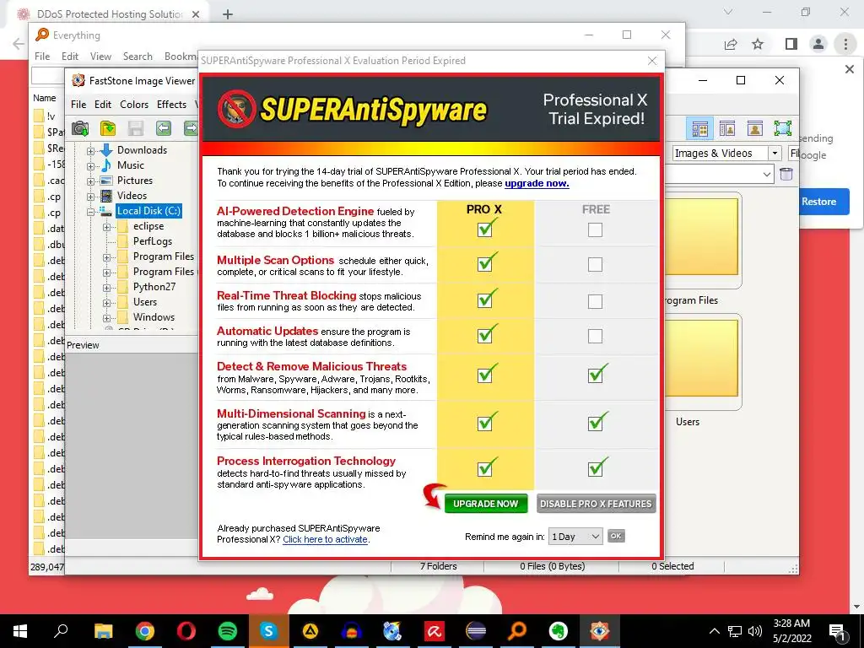
Task: Open the Images & Videos filter dropdown
Action: (x=775, y=154)
